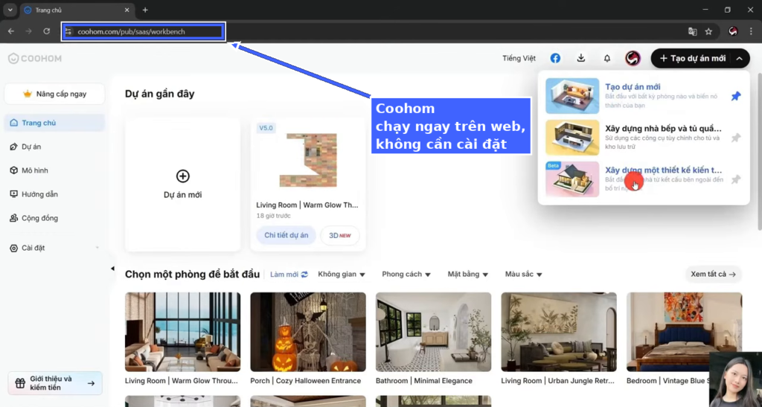This screenshot has width=762, height=407.
Task: Click the translate page icon in address bar
Action: (x=693, y=31)
